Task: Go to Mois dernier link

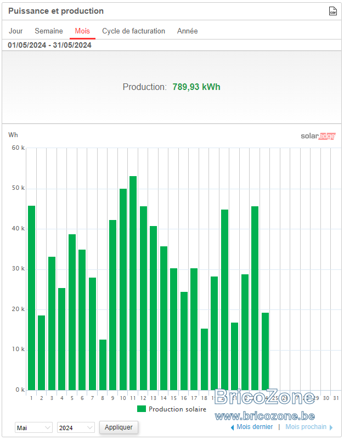Action: (255, 427)
